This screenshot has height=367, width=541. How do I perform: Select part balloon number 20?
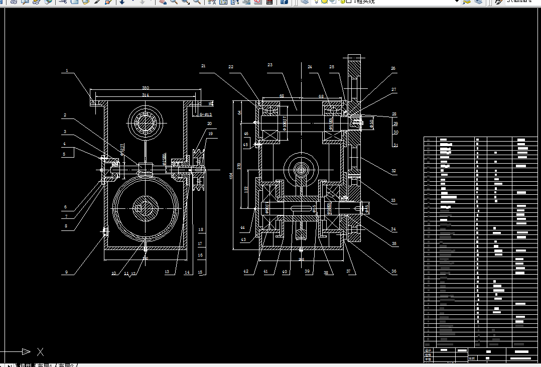pos(209,124)
